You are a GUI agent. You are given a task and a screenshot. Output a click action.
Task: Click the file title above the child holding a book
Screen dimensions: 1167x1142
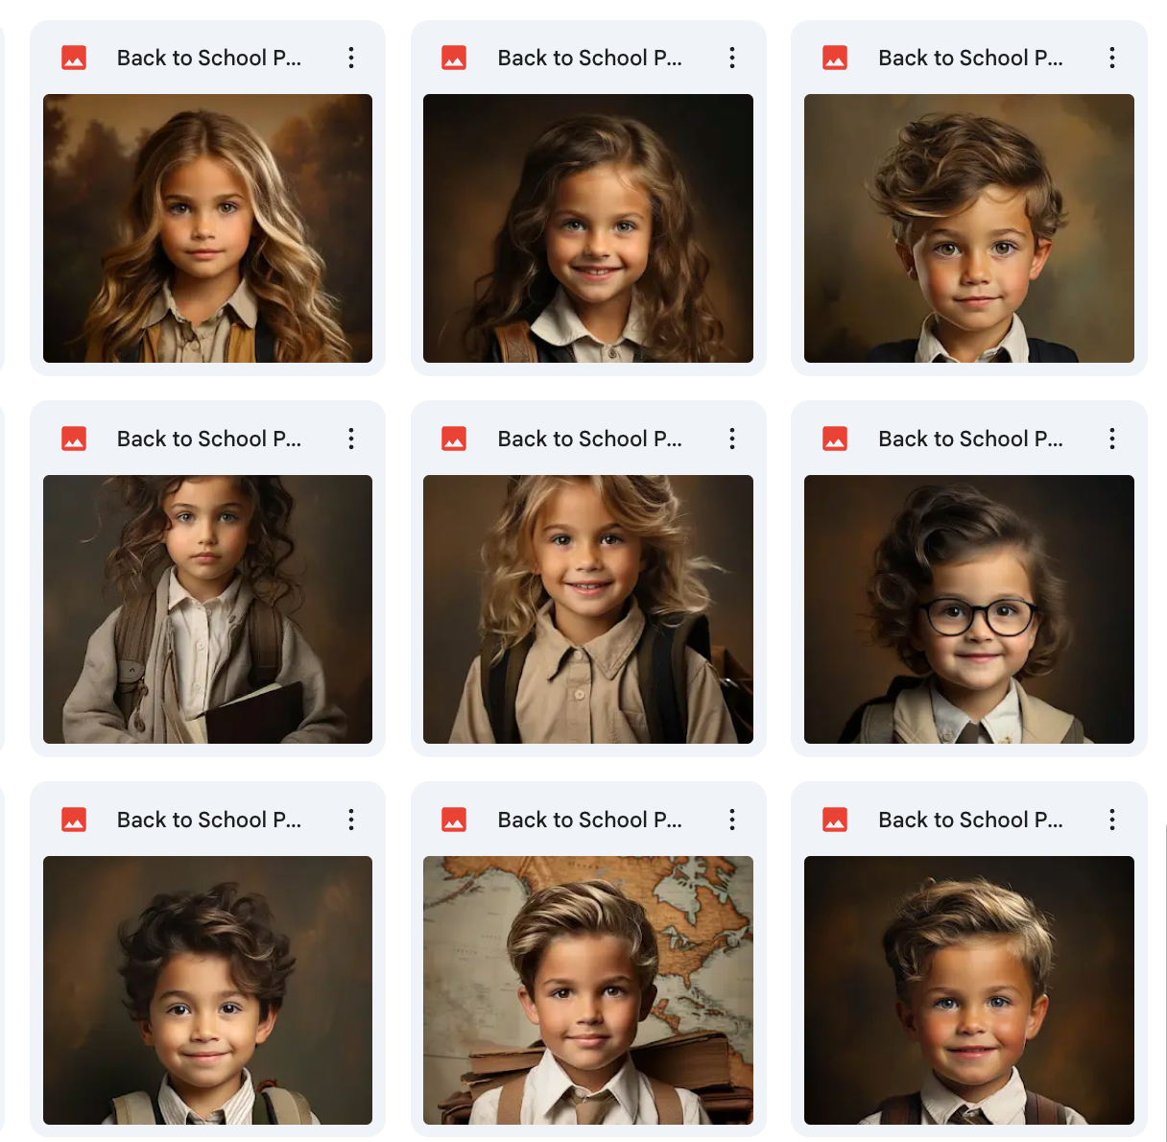tap(209, 439)
